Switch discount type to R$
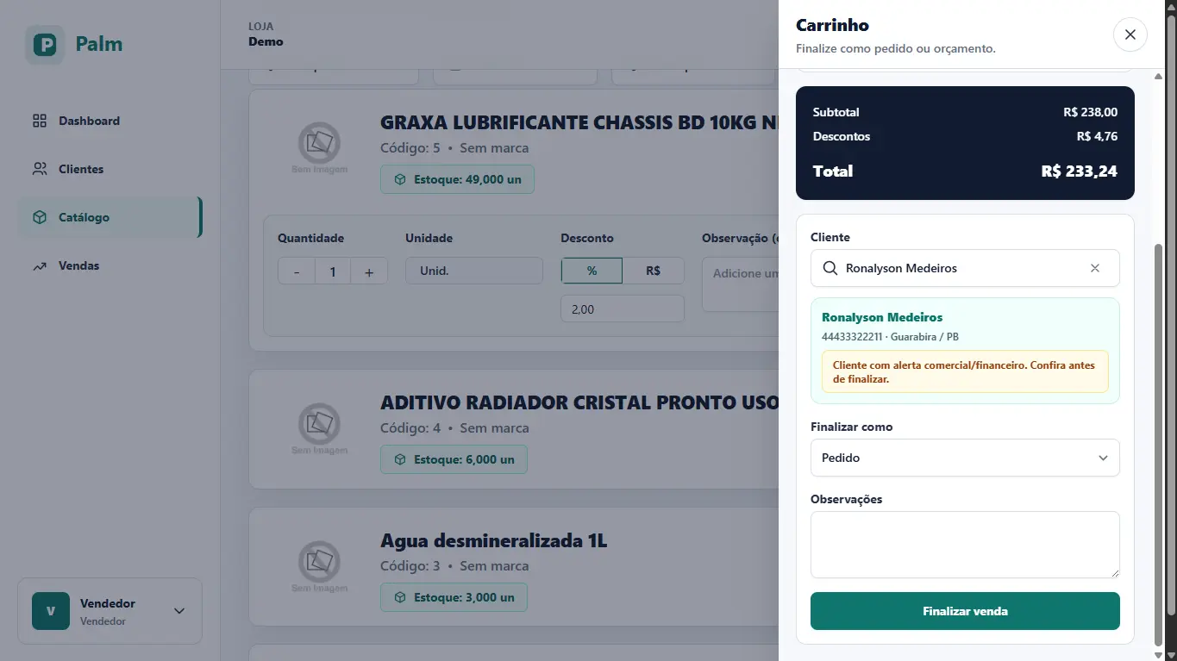This screenshot has height=661, width=1177. 653,271
